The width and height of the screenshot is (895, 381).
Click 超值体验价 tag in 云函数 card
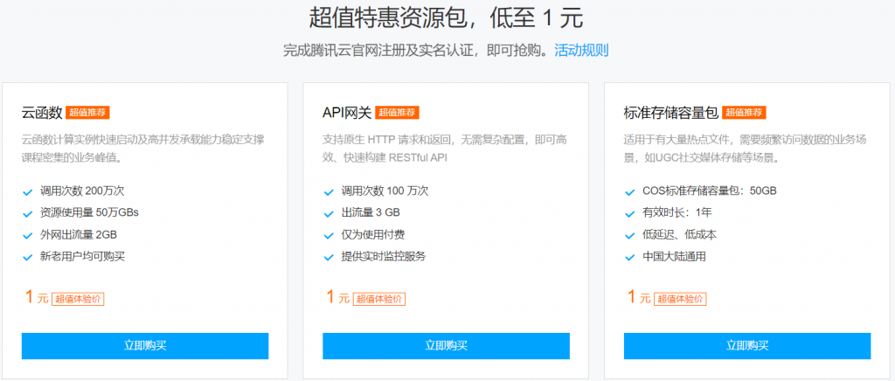(79, 299)
